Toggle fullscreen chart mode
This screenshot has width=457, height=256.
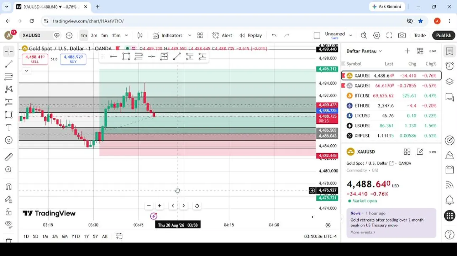[389, 35]
